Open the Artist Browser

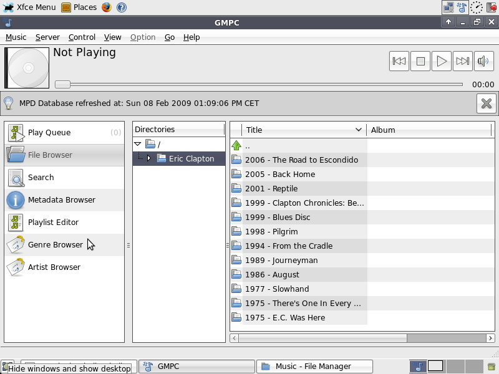click(x=64, y=267)
